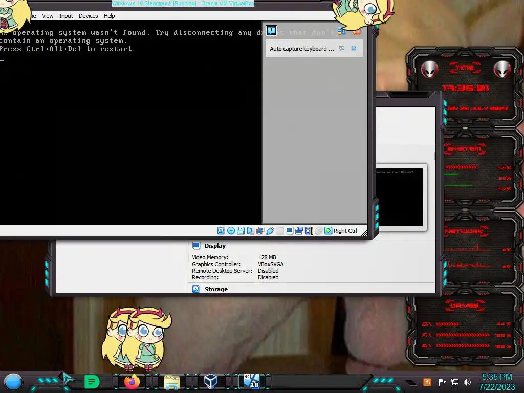524x393 pixels.
Task: Click the Display monitor icon in VirtualBox Manager
Action: point(196,246)
